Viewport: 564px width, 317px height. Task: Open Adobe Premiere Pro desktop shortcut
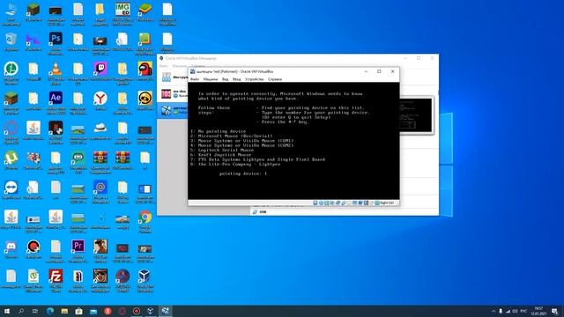[78, 251]
